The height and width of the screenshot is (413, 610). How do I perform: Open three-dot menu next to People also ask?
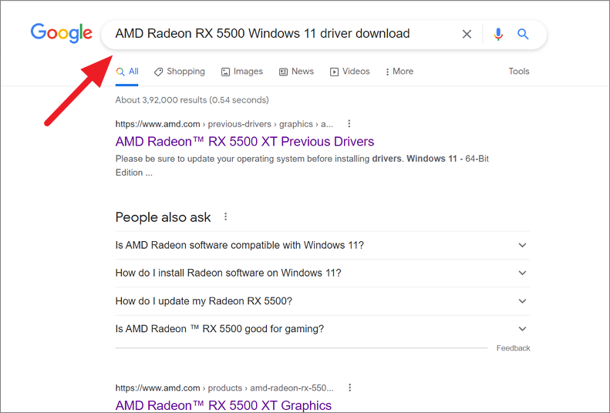[226, 217]
